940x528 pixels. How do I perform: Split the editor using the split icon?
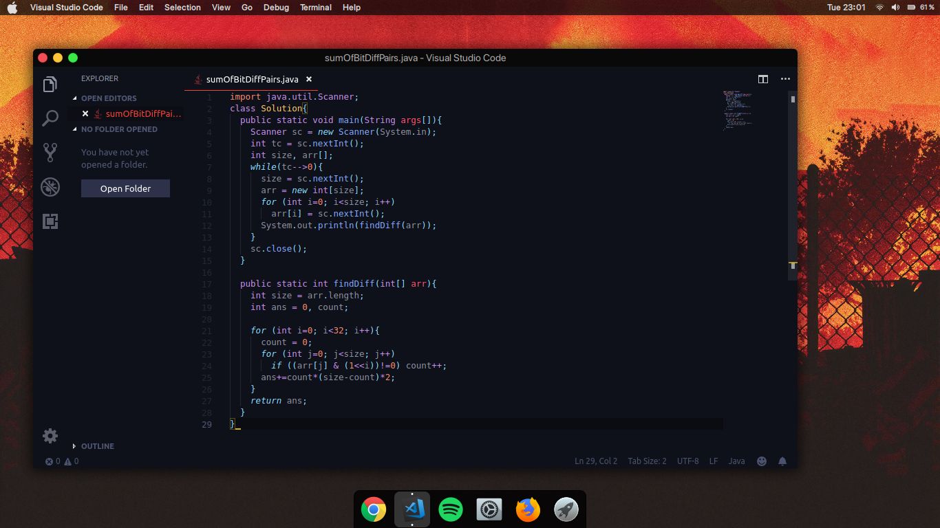click(x=762, y=79)
